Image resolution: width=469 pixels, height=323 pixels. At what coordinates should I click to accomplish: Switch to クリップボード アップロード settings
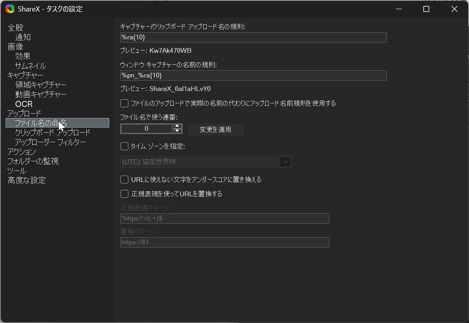pos(52,133)
